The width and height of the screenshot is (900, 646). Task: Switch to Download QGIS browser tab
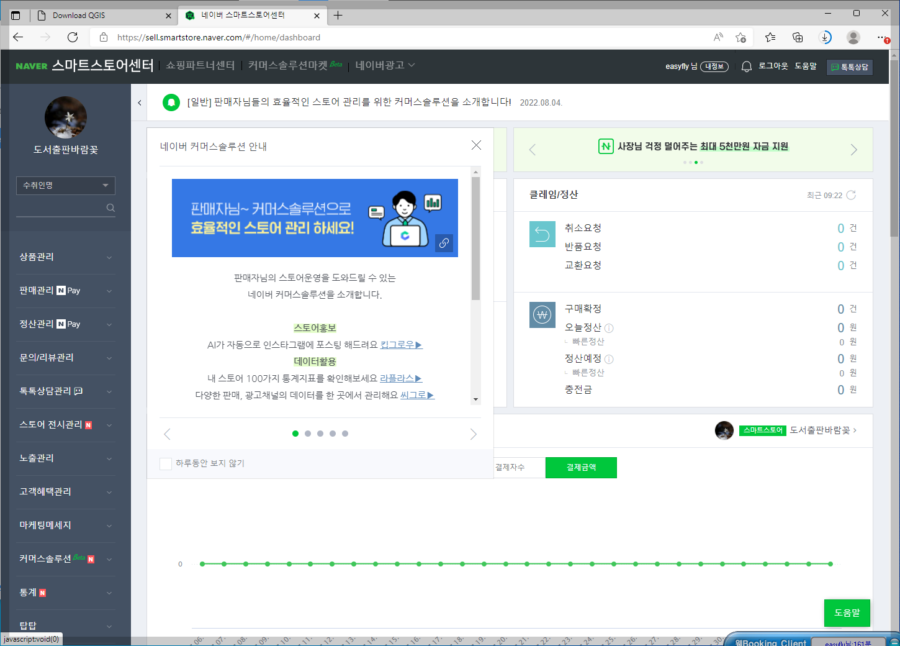click(x=103, y=16)
